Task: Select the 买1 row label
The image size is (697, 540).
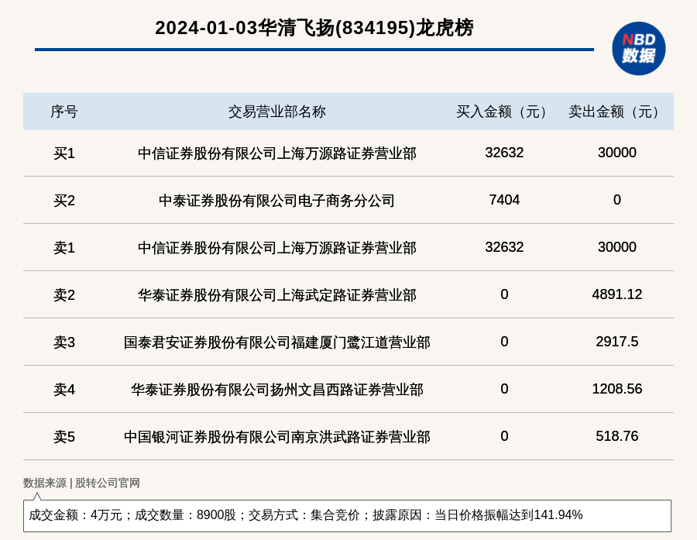Action: (x=64, y=153)
